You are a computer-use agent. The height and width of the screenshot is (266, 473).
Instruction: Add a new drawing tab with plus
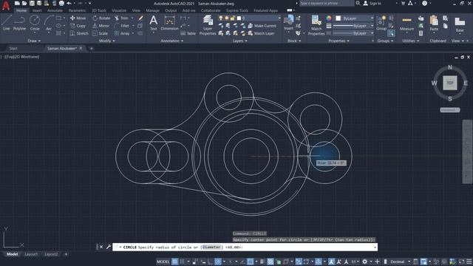pos(92,48)
